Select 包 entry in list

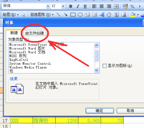tap(51, 71)
